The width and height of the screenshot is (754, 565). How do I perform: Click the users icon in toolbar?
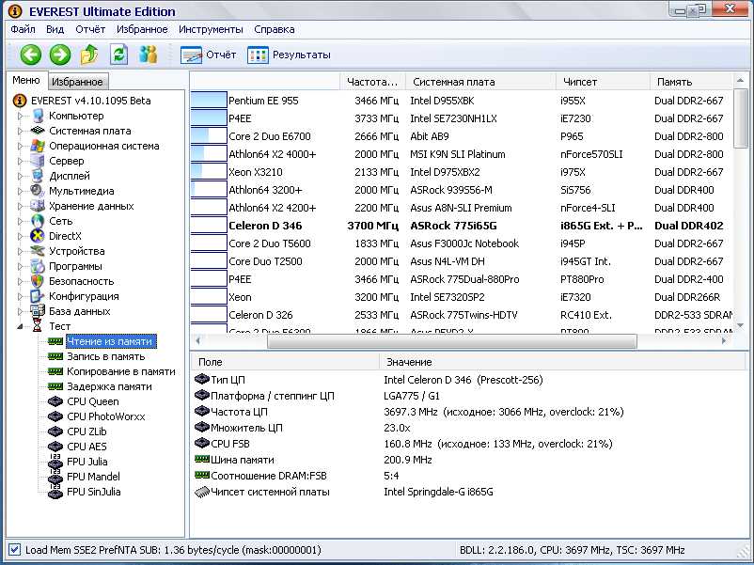(x=148, y=55)
